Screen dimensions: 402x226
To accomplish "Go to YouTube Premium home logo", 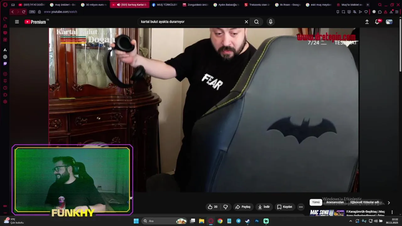I will click(35, 22).
